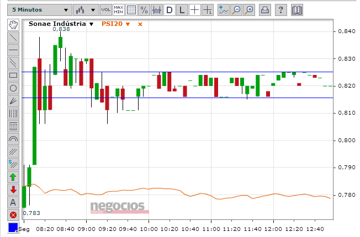This screenshot has width=360, height=237.
Task: Click the zoom out magnifier
Action: click(236, 10)
